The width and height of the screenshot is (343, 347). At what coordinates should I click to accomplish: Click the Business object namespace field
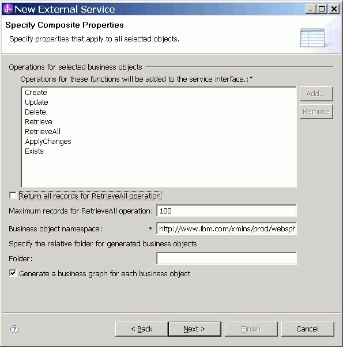coord(226,228)
